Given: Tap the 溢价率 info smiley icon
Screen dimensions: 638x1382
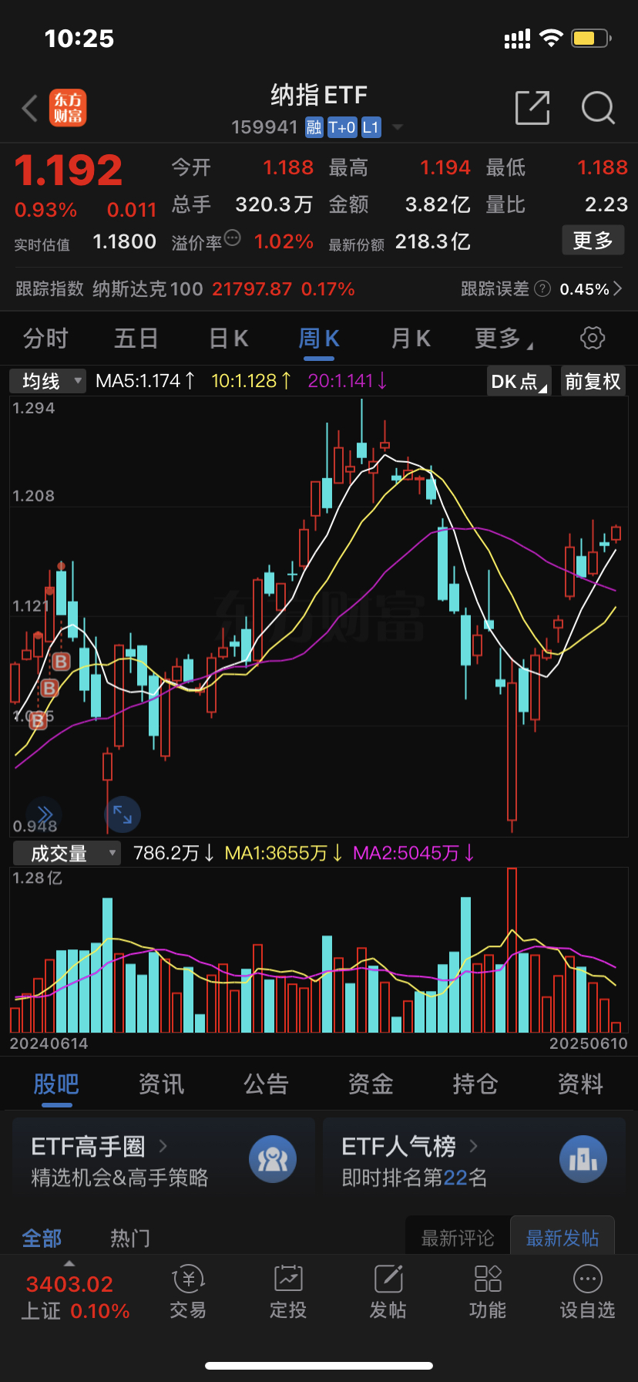Looking at the screenshot, I should click(x=232, y=238).
